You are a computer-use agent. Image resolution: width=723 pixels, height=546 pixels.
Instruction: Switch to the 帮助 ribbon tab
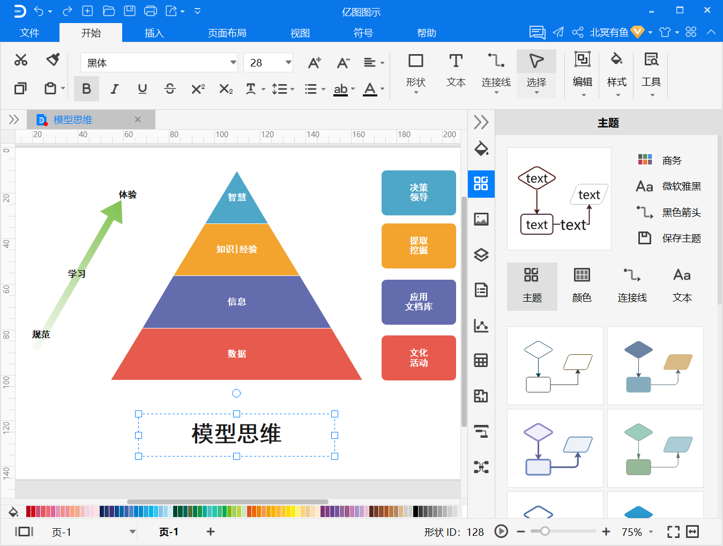point(427,33)
